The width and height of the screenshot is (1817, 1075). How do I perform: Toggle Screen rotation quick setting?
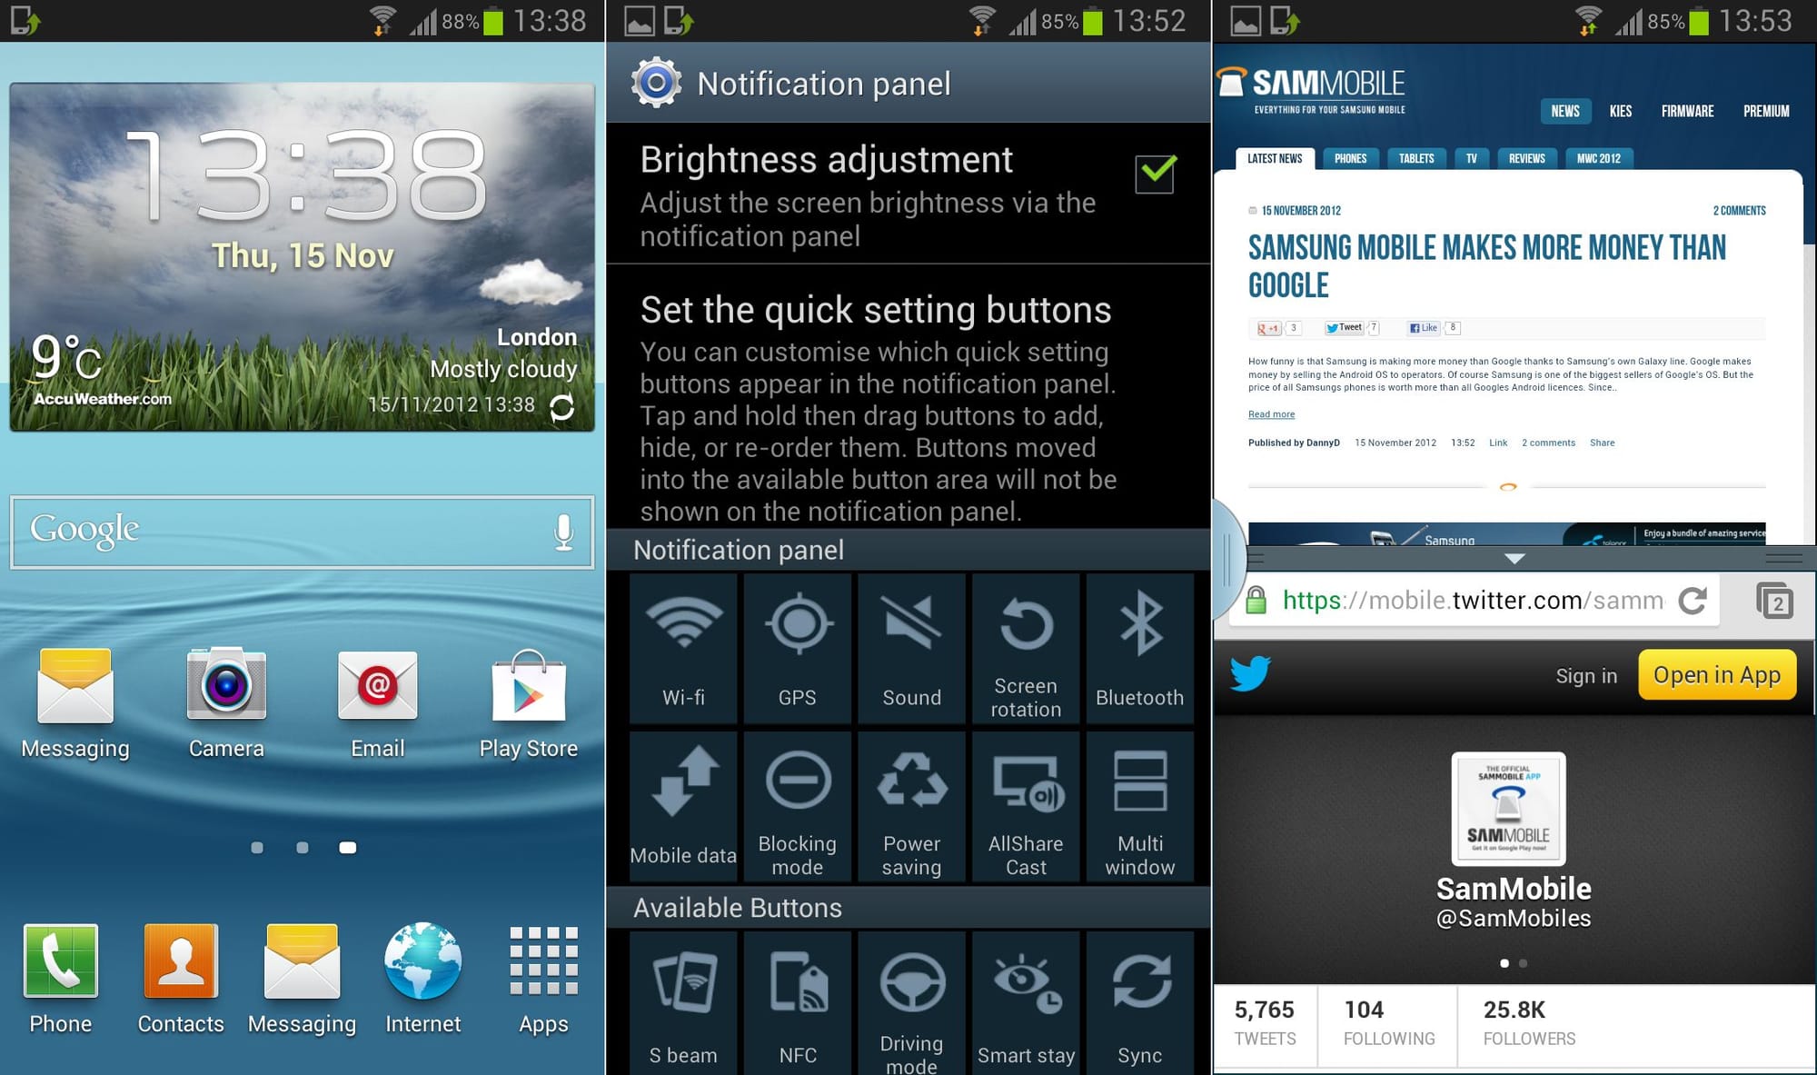[1024, 646]
